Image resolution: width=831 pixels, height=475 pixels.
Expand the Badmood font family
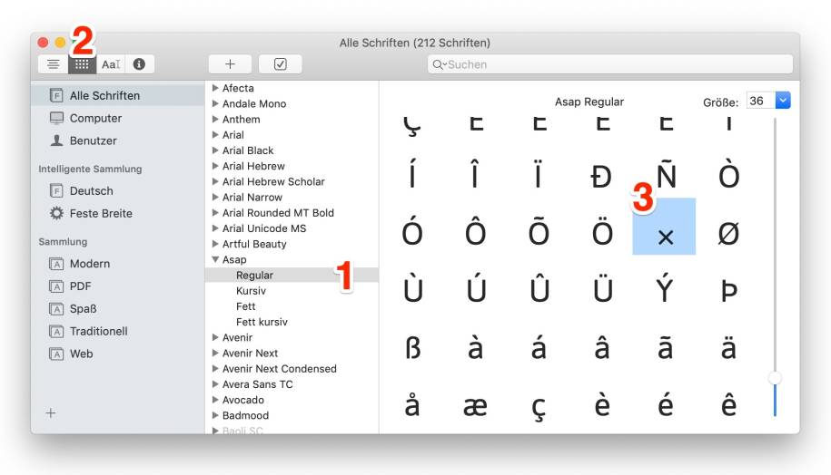click(215, 415)
